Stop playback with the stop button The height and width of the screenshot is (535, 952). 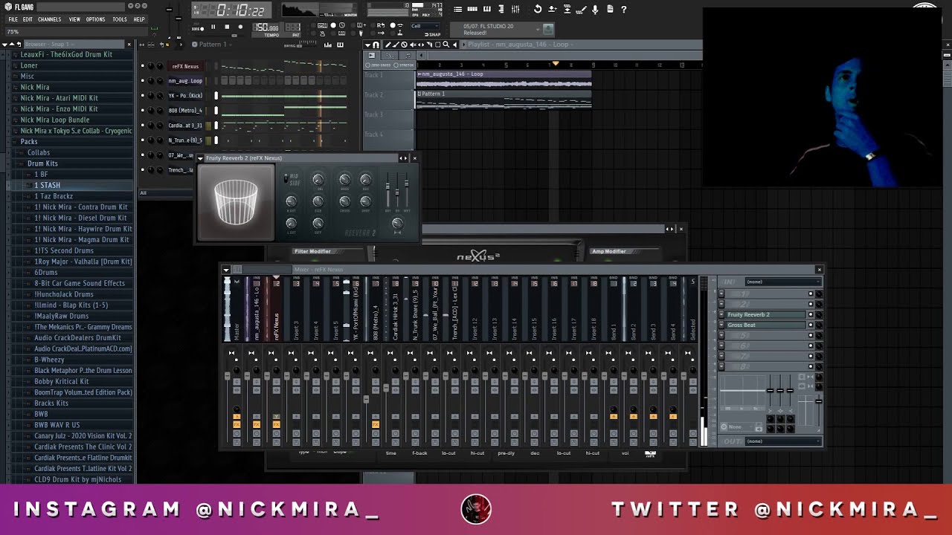tap(227, 27)
